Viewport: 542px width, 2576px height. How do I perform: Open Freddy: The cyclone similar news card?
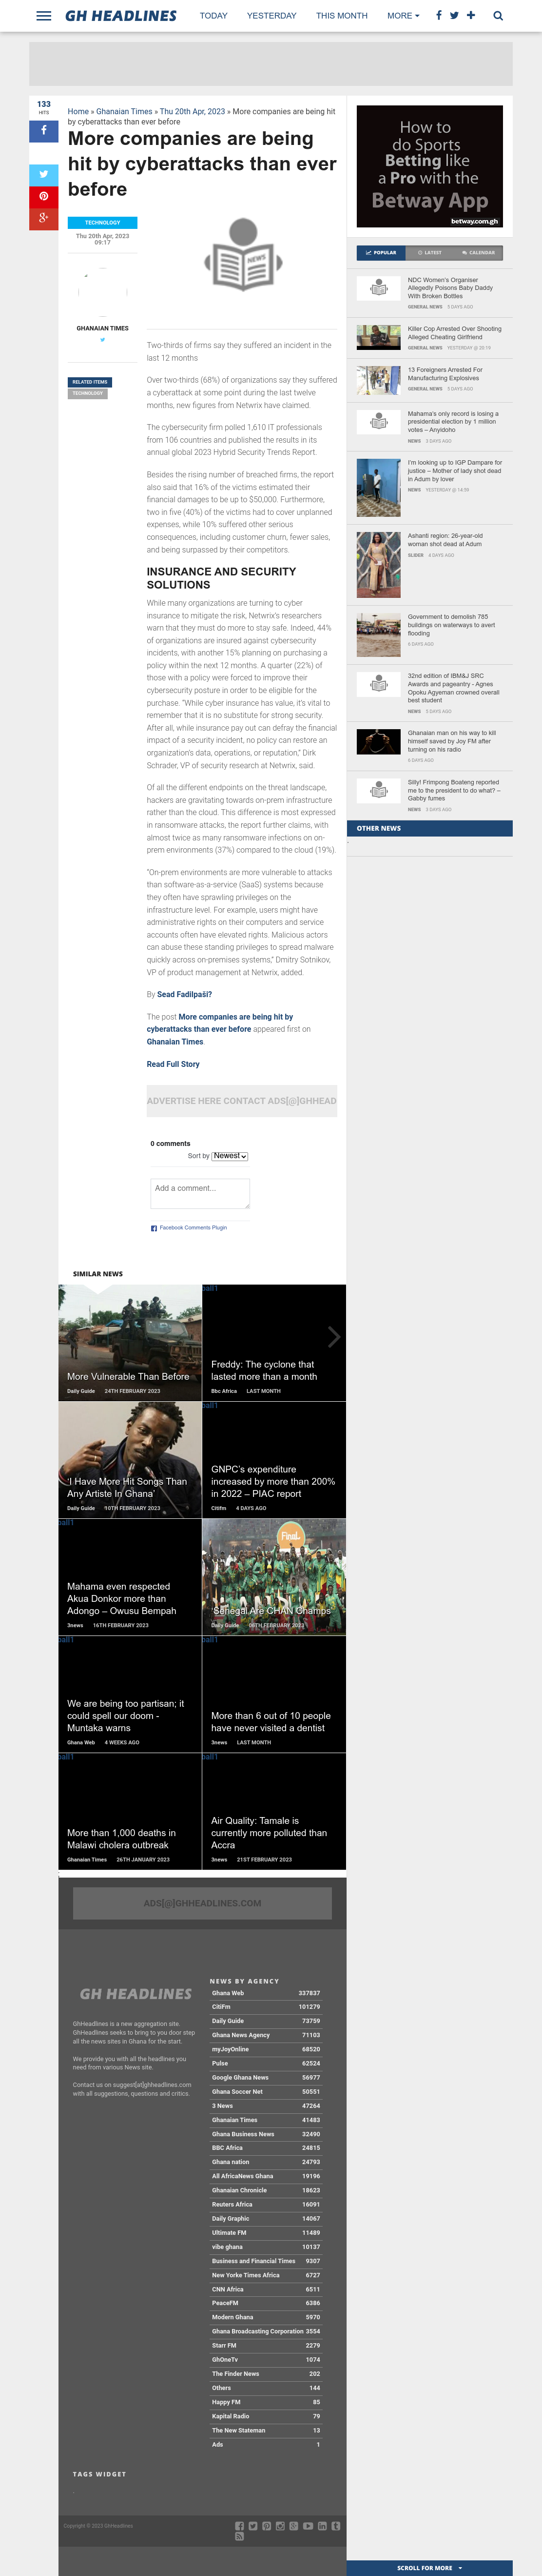273,1342
